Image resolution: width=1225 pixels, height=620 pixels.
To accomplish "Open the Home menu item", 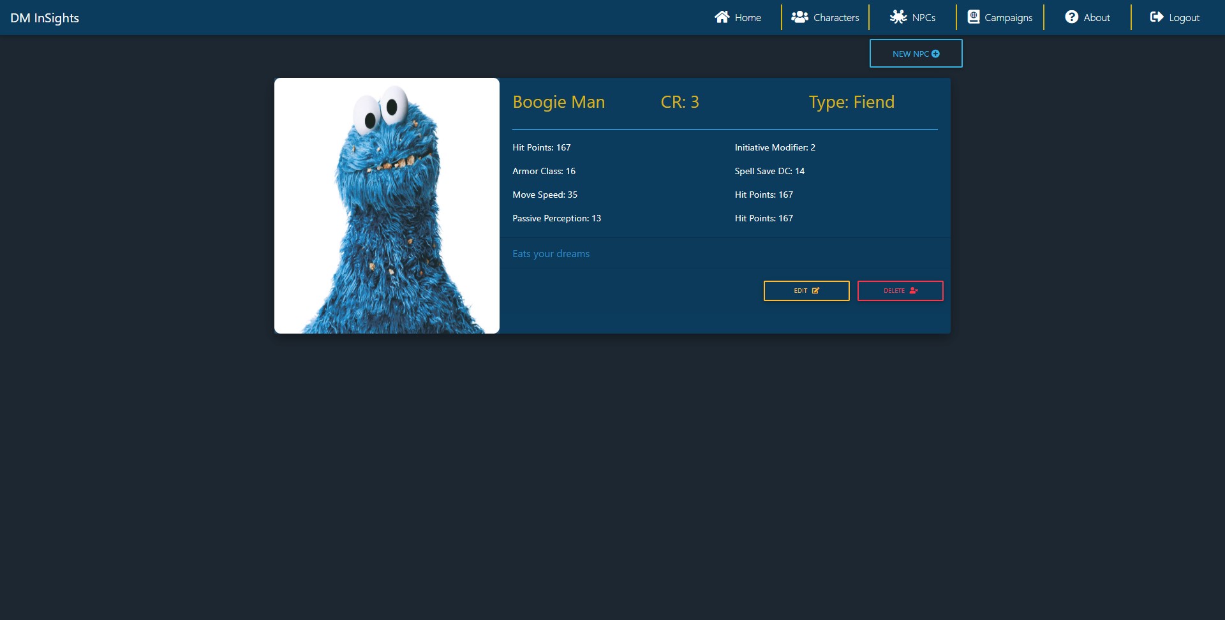I will [x=738, y=17].
